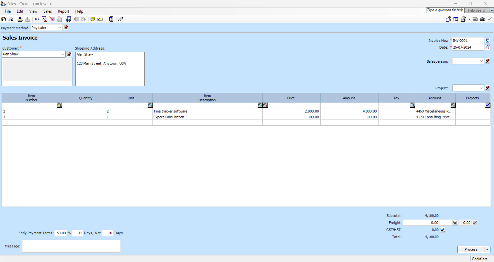Click inside the Message text box
This screenshot has width=494, height=262.
(x=71, y=246)
